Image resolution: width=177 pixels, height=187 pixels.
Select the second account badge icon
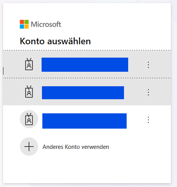pos(29,92)
